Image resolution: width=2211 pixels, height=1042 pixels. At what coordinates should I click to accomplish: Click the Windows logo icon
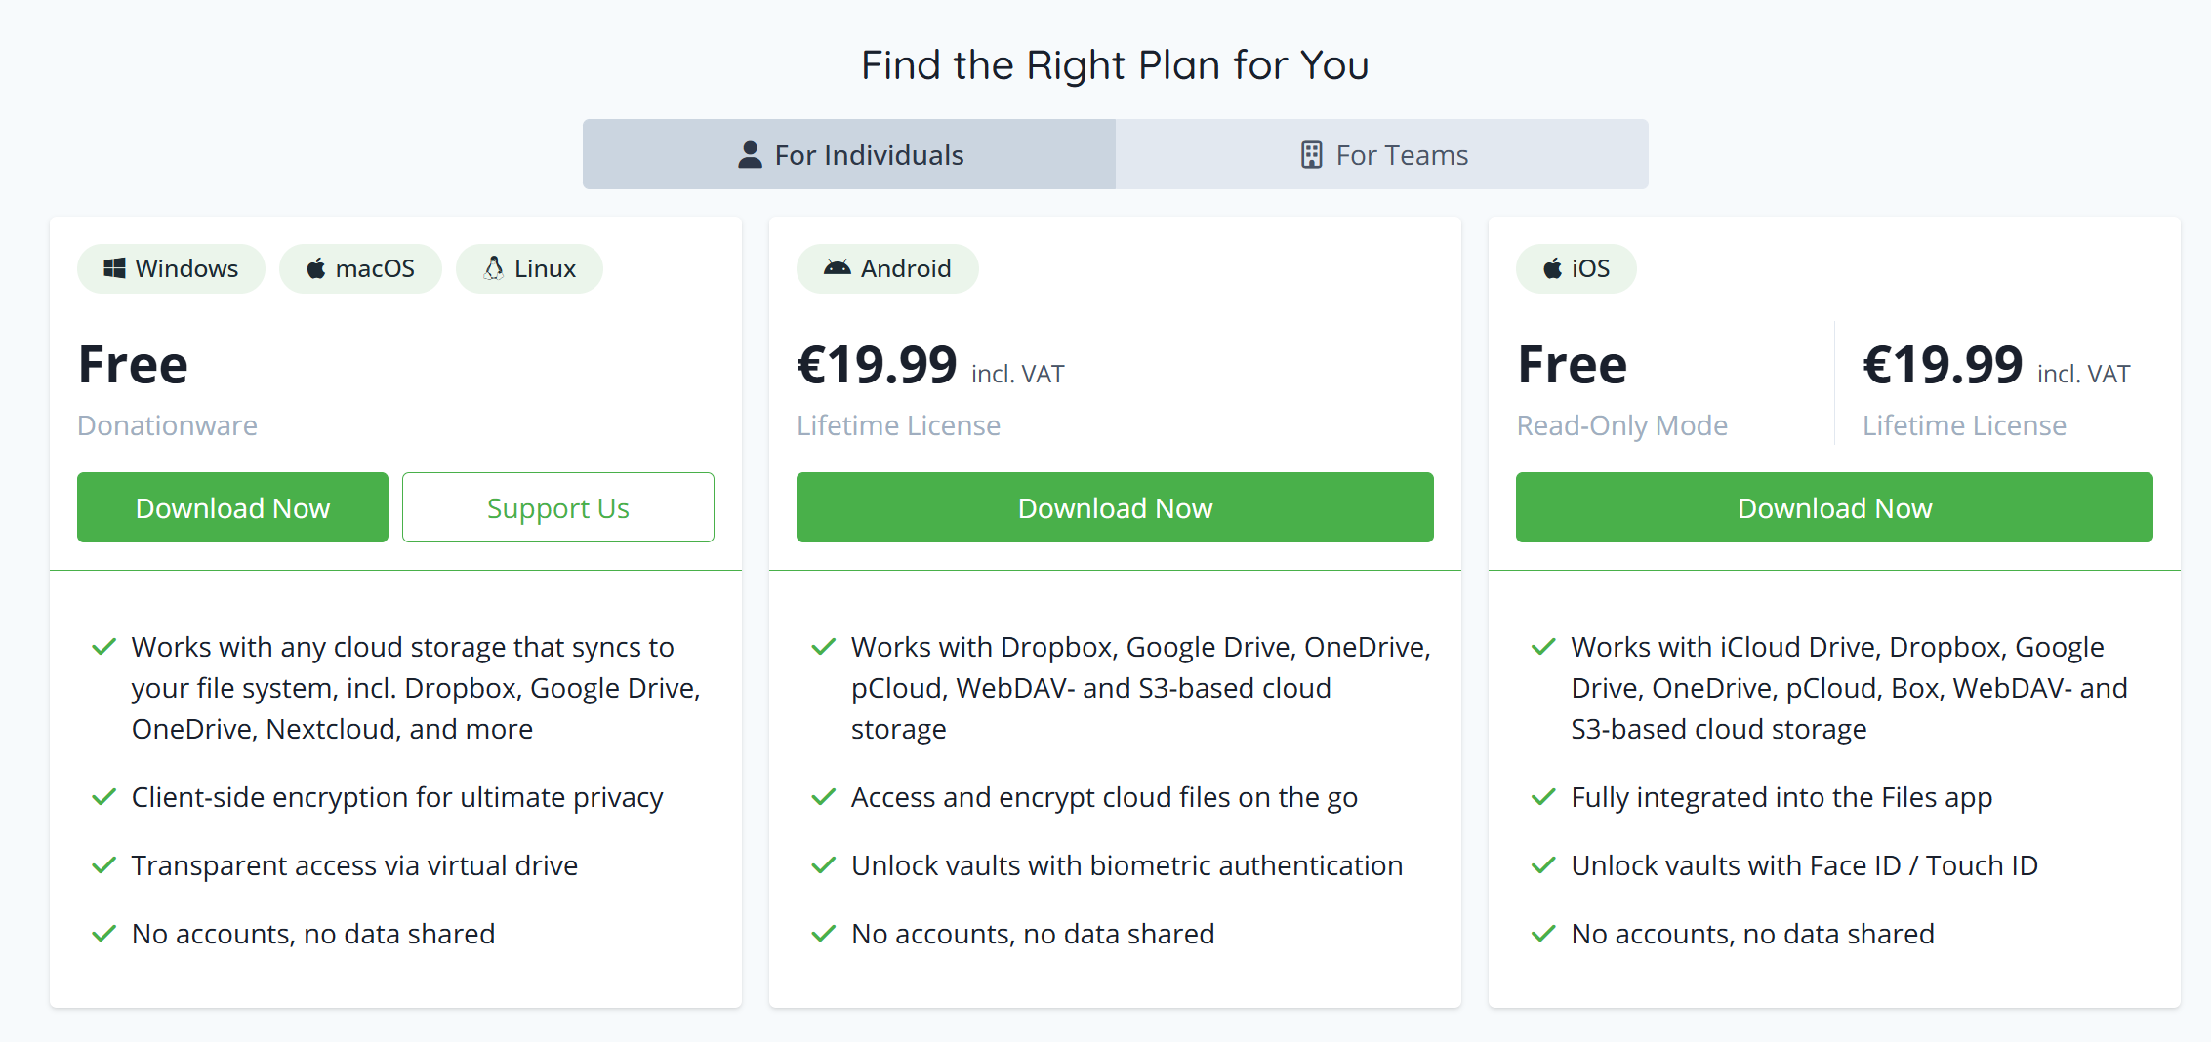pos(114,268)
